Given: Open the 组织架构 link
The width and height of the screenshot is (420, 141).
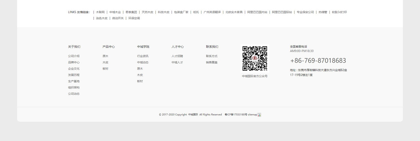Looking at the screenshot, I should [x=74, y=88].
